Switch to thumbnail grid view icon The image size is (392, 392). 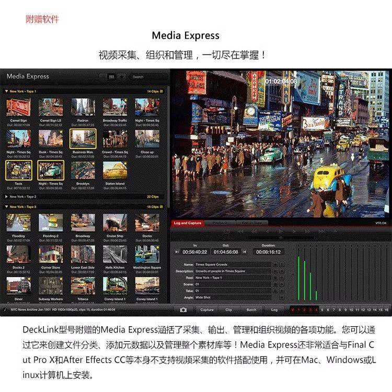click(111, 77)
